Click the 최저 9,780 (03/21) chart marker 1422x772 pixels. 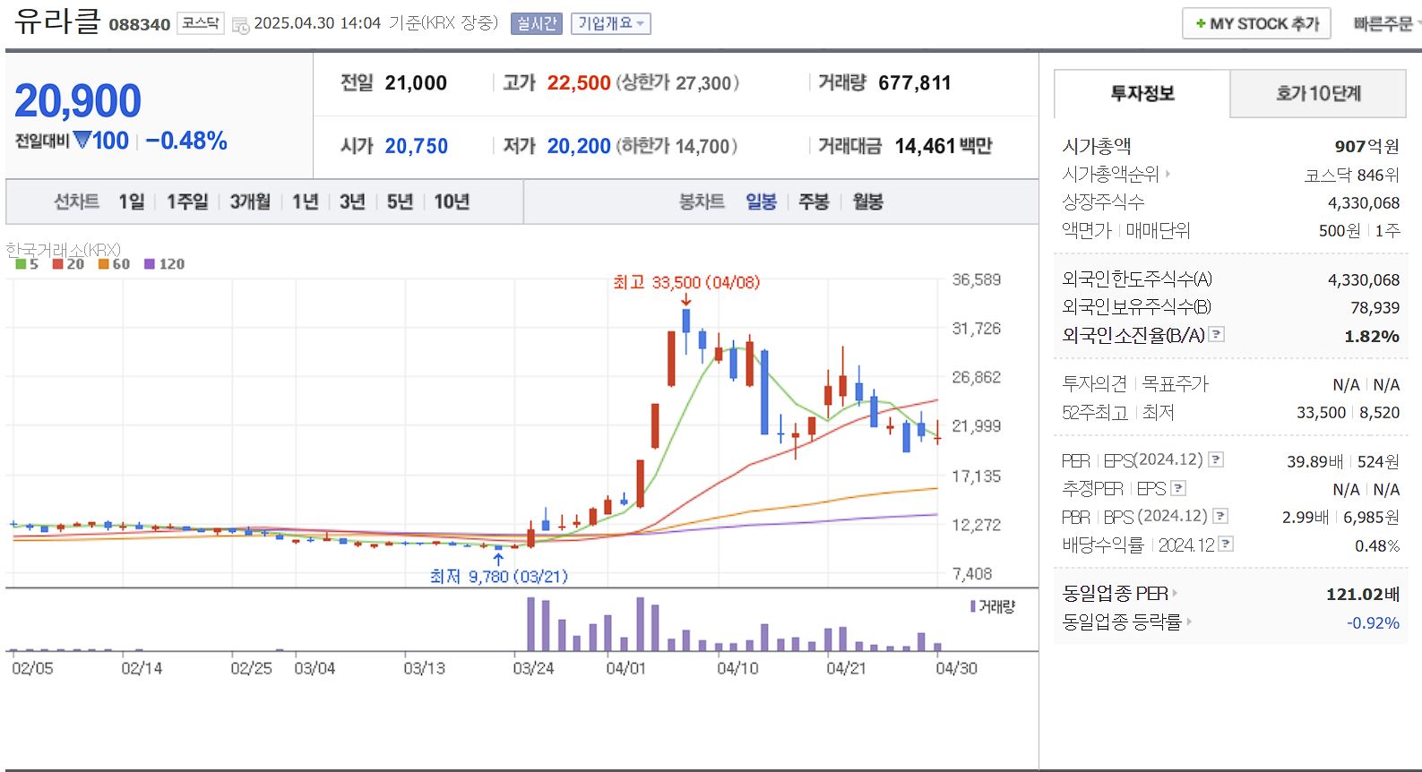click(x=499, y=576)
